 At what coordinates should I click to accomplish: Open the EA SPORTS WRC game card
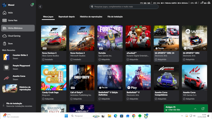point(195,43)
